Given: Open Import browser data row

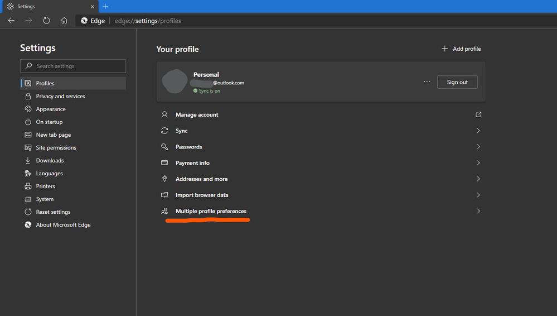Looking at the screenshot, I should [x=321, y=195].
